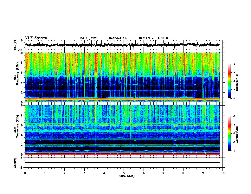Click the "7" tick on the time axis
This screenshot has width=251, height=194.
click(x=164, y=173)
